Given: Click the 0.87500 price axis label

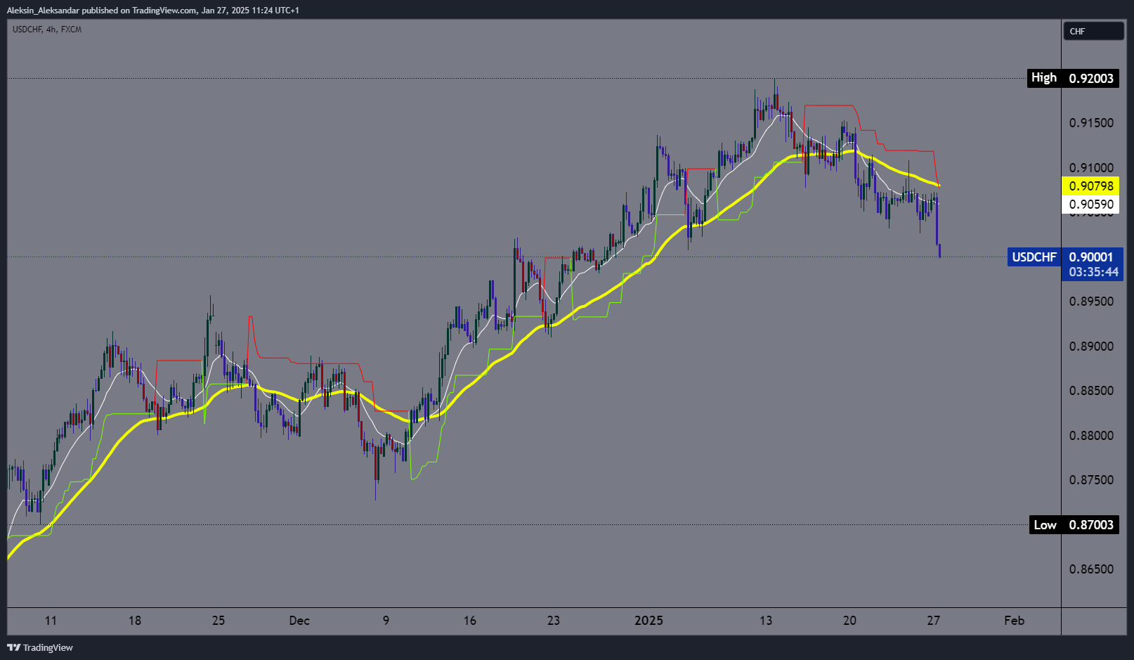Looking at the screenshot, I should 1091,480.
